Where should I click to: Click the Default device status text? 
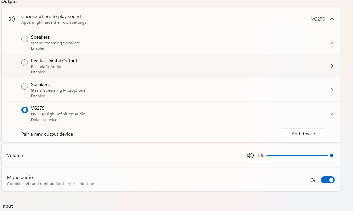[x=44, y=120]
